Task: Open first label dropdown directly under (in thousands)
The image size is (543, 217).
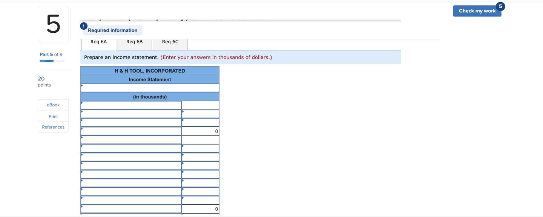Action: tap(131, 105)
